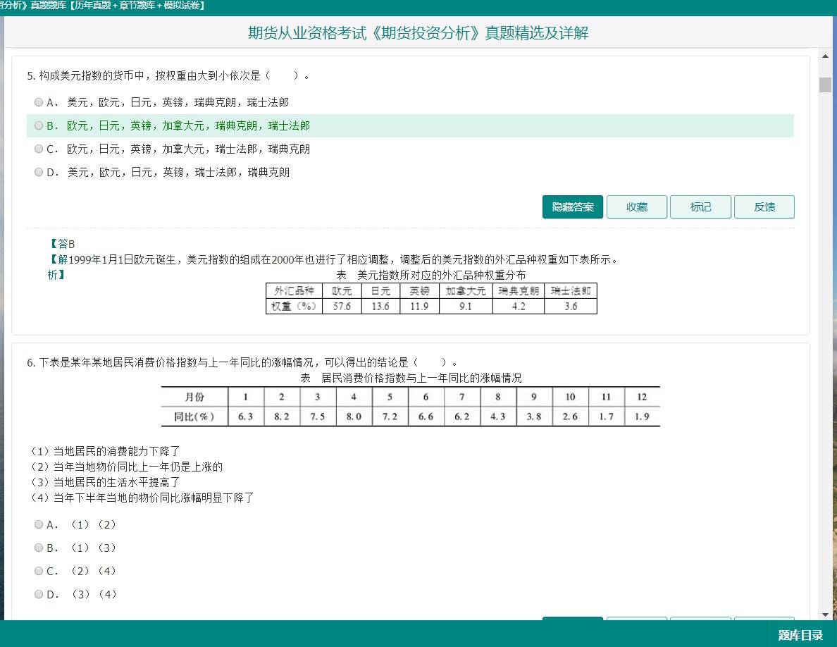Click the scrollbar down arrow
This screenshot has width=837, height=647.
tap(825, 615)
